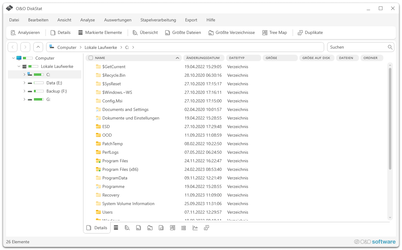Open the Stapelverarbeitung menu
The height and width of the screenshot is (250, 402).
[158, 20]
